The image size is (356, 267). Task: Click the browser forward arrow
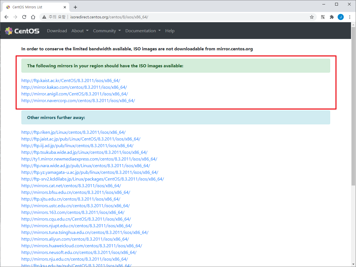[15, 17]
